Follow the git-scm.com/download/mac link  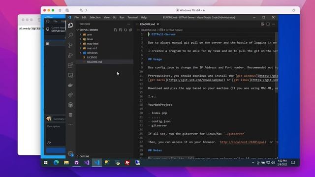(x=196, y=80)
